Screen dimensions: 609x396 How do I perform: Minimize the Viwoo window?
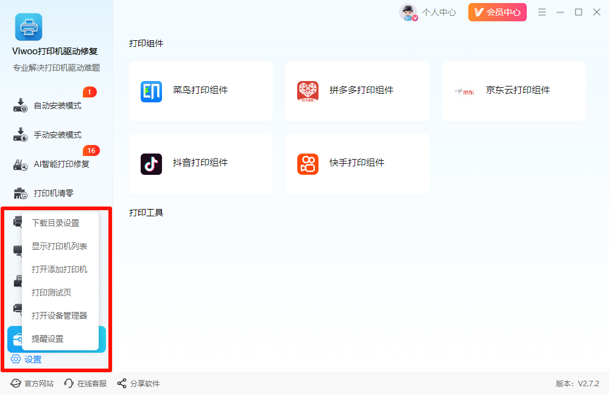(x=560, y=12)
